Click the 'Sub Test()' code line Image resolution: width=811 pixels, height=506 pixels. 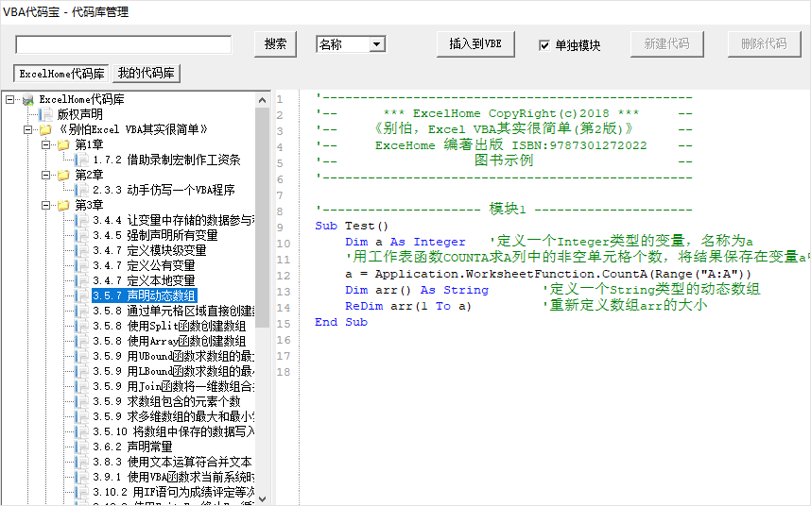click(352, 226)
